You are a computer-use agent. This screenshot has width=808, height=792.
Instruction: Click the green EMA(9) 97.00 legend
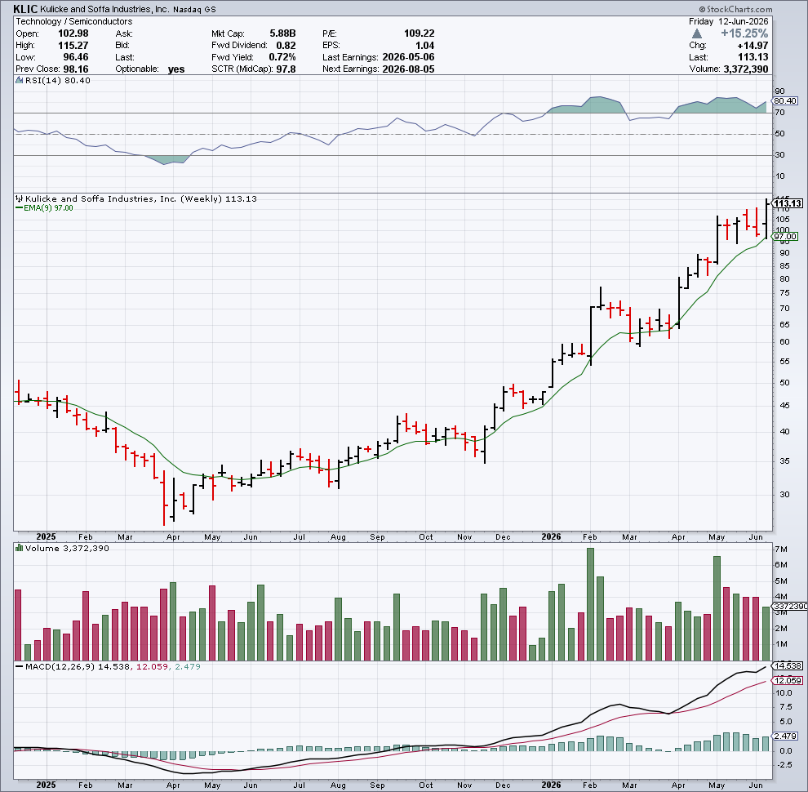click(x=44, y=207)
